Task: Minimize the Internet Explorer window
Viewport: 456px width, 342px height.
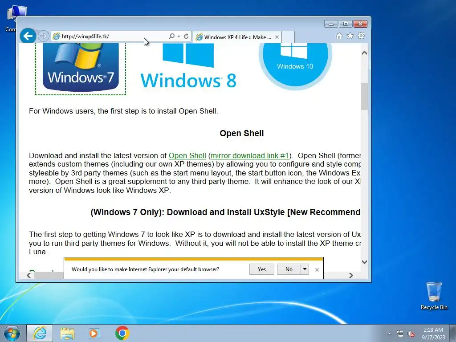Action: [x=331, y=24]
